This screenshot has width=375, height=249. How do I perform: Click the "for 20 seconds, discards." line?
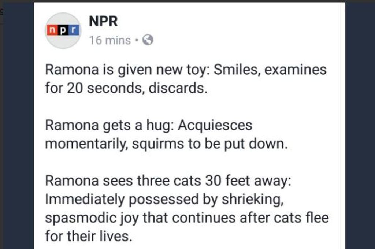[126, 89]
